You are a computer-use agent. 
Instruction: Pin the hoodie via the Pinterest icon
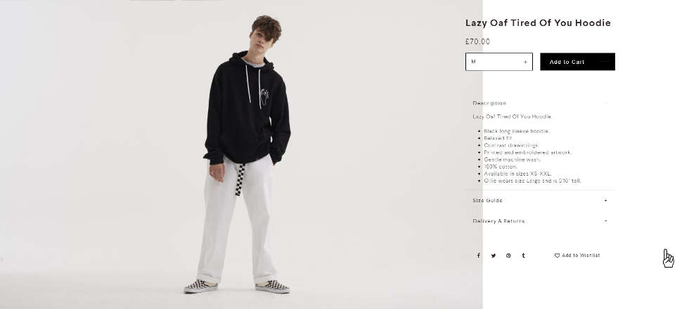click(508, 256)
